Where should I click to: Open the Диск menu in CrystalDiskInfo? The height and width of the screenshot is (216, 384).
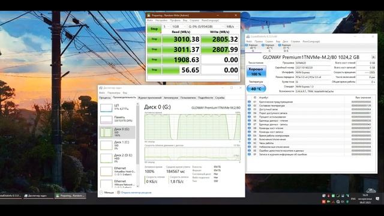click(286, 41)
